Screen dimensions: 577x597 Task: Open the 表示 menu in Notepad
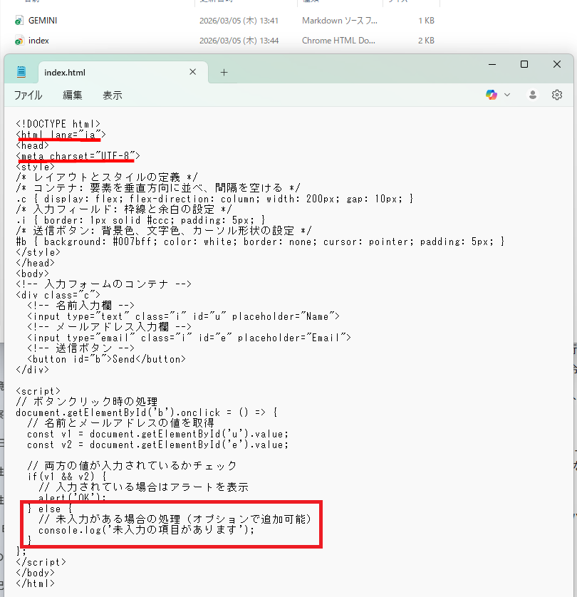pyautogui.click(x=113, y=95)
